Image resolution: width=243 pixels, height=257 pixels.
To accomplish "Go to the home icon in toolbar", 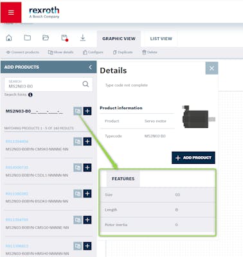I will pyautogui.click(x=9, y=38).
